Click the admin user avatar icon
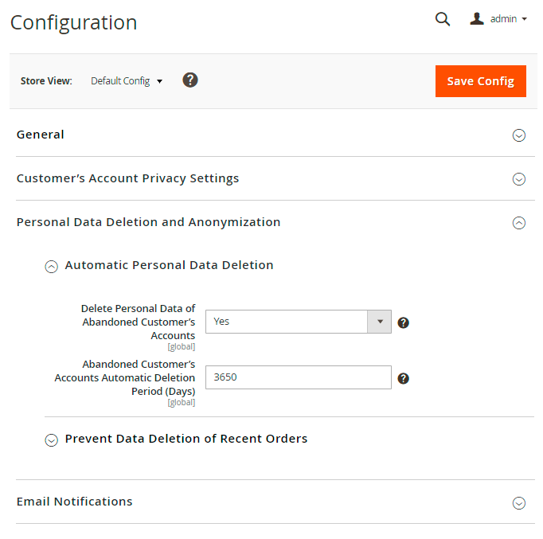Screen dimensions: 543x539 pos(477,18)
